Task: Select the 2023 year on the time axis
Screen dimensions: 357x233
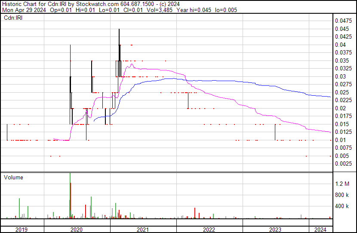Action: click(x=275, y=230)
